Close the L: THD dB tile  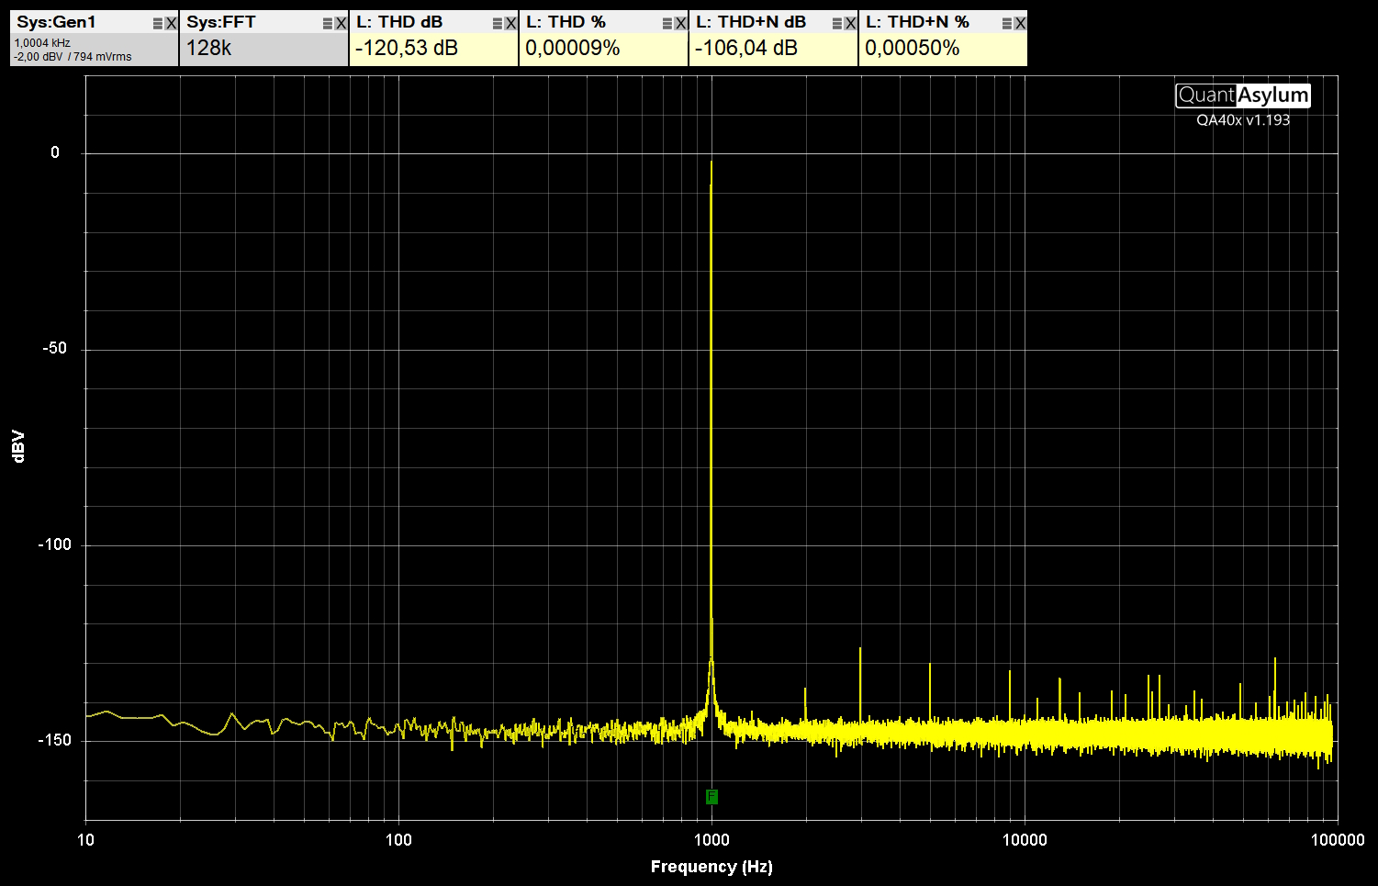(x=510, y=23)
